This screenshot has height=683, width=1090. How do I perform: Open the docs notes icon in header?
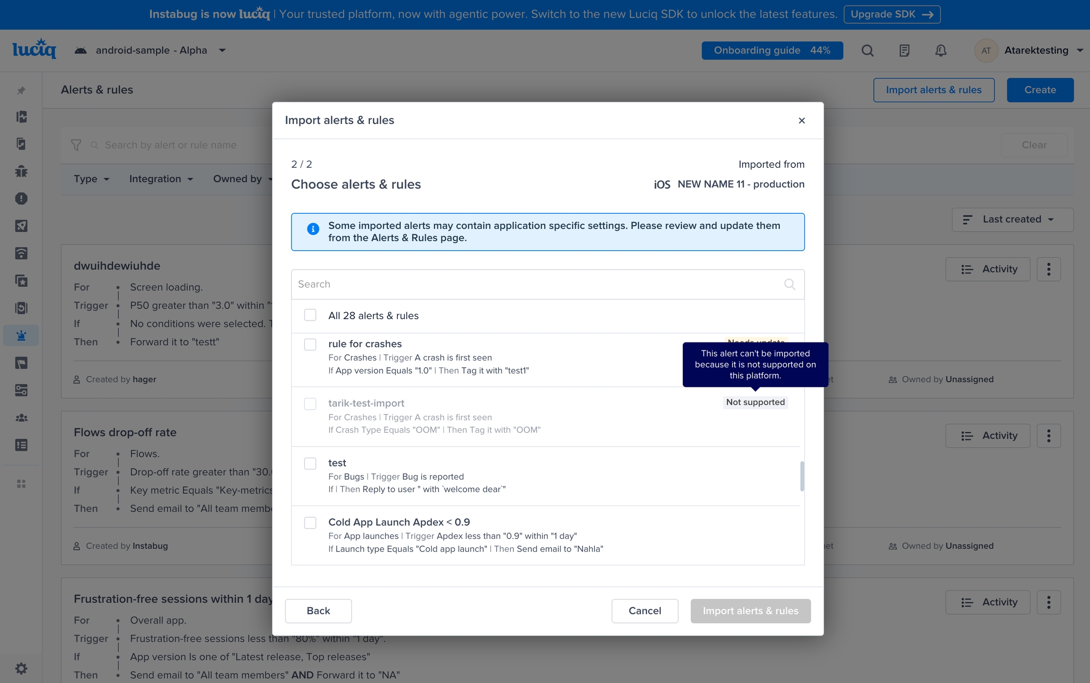(x=904, y=51)
